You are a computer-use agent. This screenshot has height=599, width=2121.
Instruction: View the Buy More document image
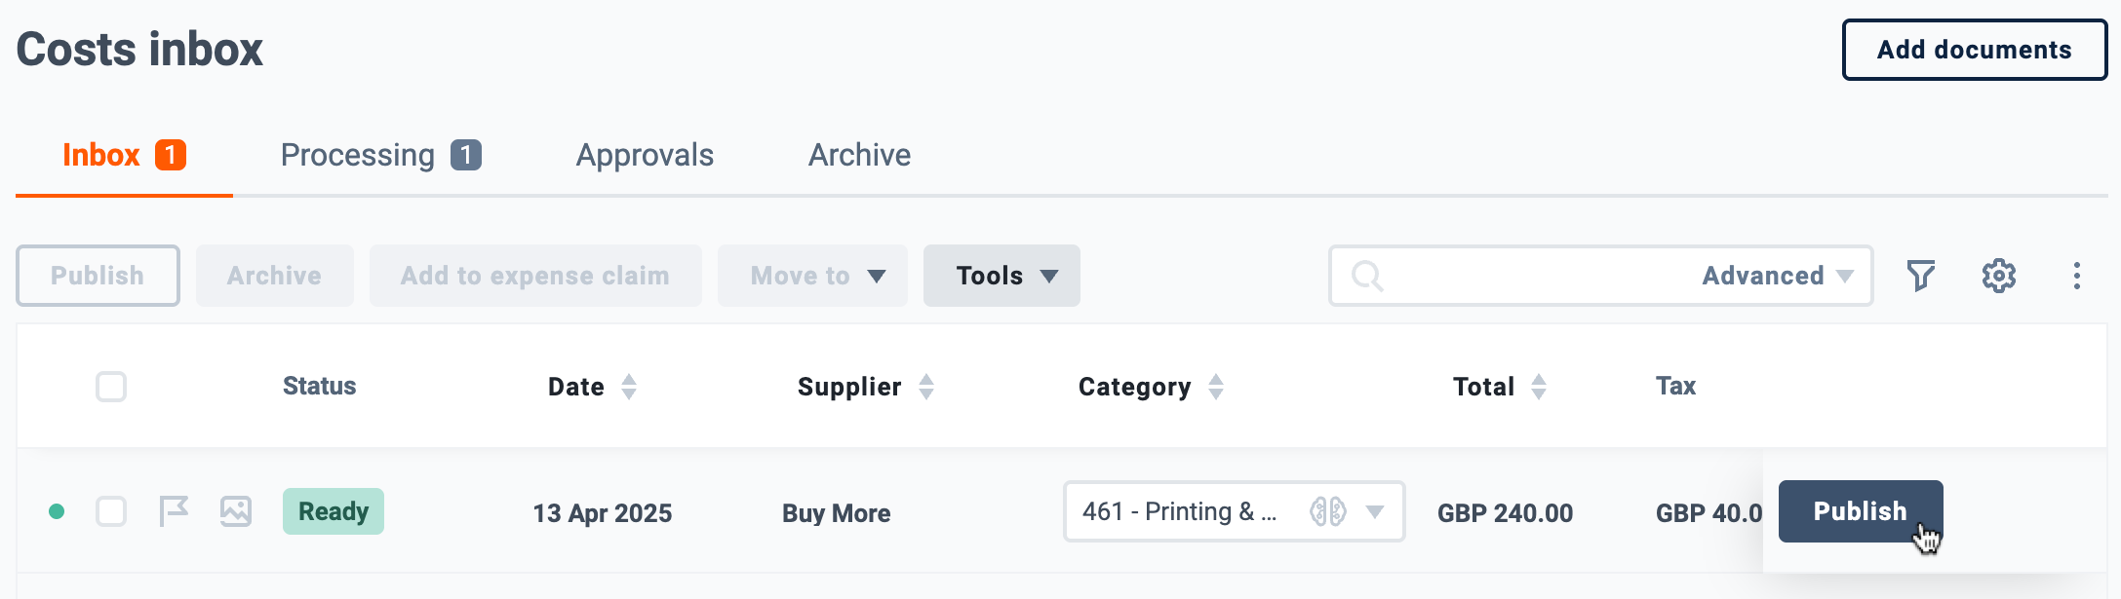236,511
